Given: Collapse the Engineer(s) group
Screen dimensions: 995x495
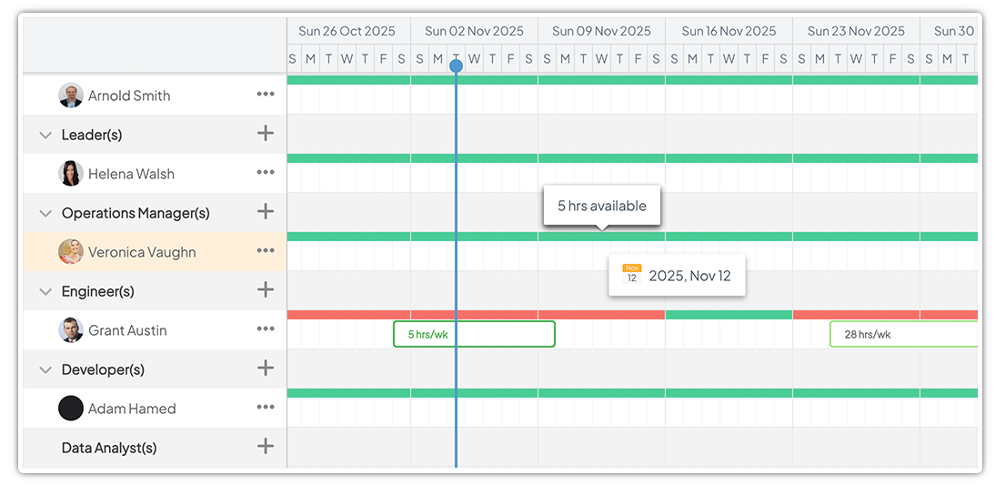Looking at the screenshot, I should [x=45, y=291].
